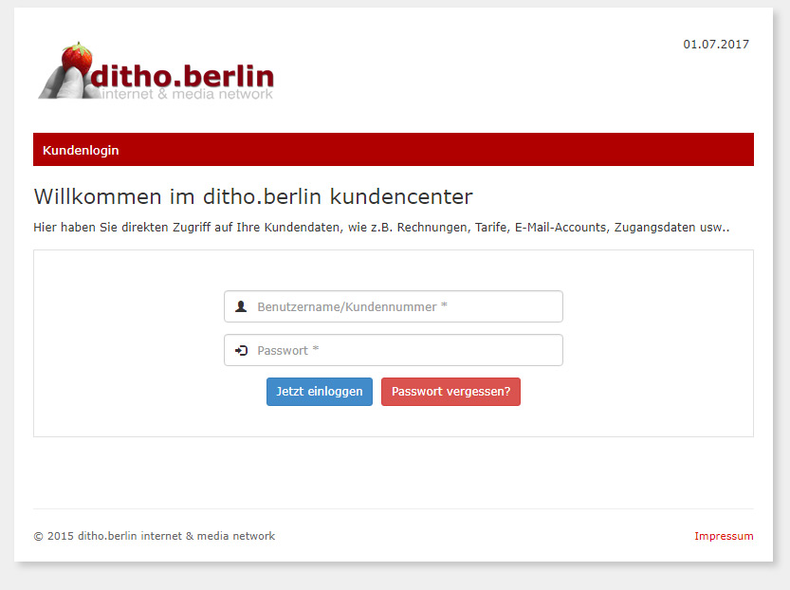Click the Jetzt einloggen button
The width and height of the screenshot is (790, 590).
320,392
